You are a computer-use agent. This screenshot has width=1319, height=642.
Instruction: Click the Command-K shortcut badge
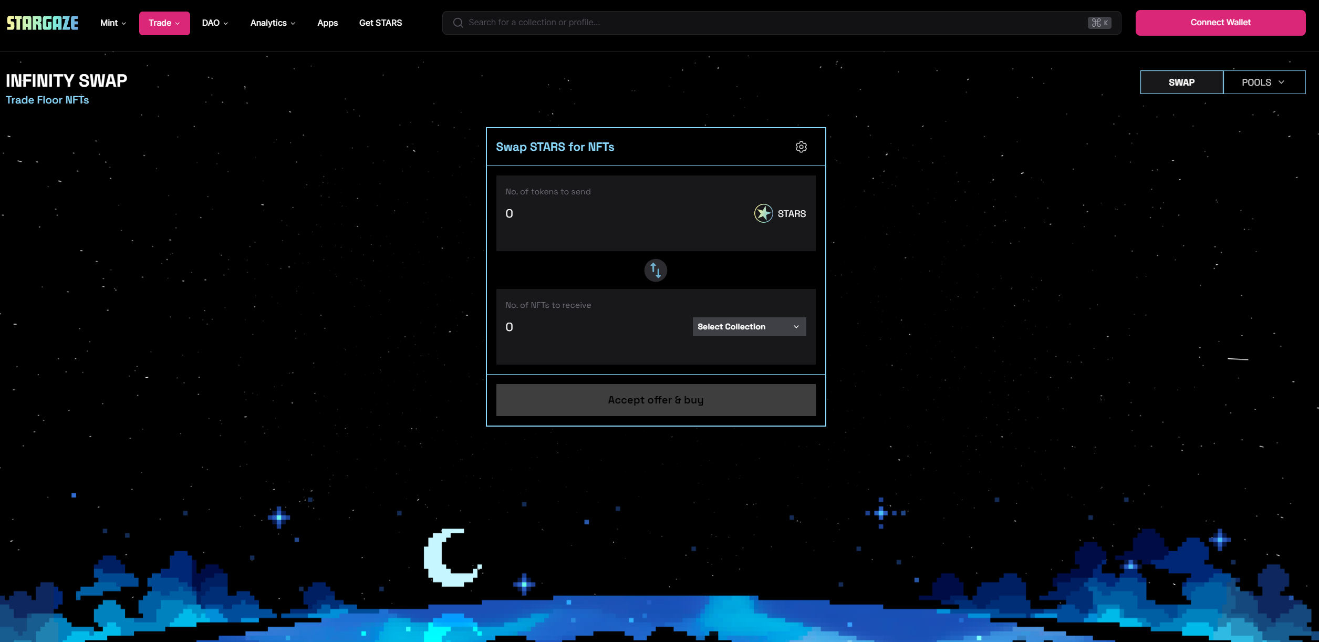tap(1099, 23)
